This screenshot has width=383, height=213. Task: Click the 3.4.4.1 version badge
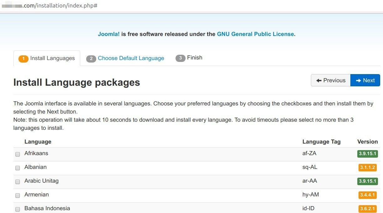point(368,195)
